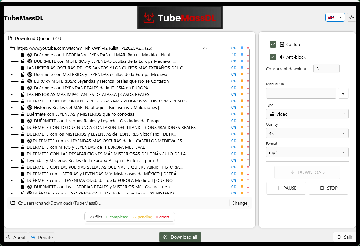Screen dimensions: 360x246
Task: Open the Donate link
Action: pos(42,237)
